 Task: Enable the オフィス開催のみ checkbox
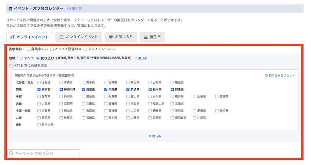point(52,49)
